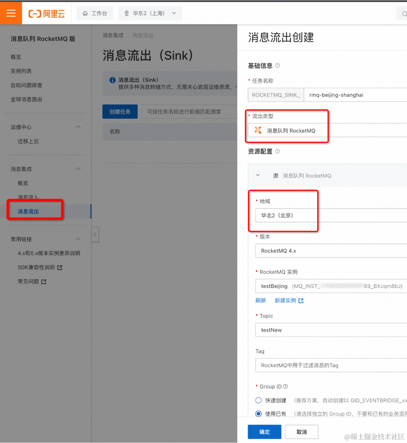
Task: Open 概览 under 消息集成
Action: click(23, 183)
